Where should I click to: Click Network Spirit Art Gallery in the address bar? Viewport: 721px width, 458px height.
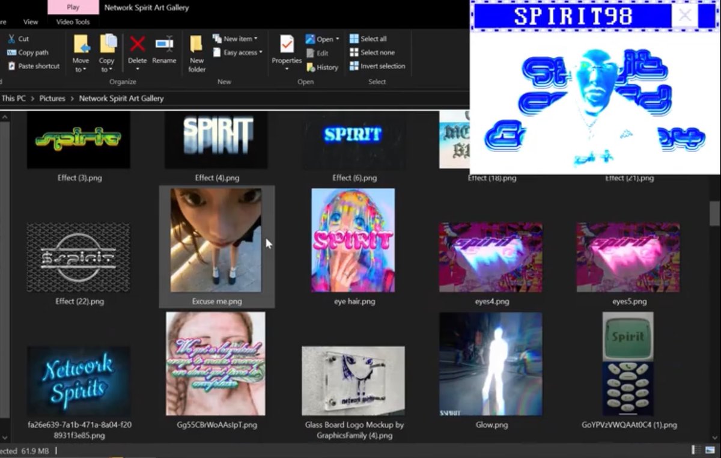tap(121, 99)
